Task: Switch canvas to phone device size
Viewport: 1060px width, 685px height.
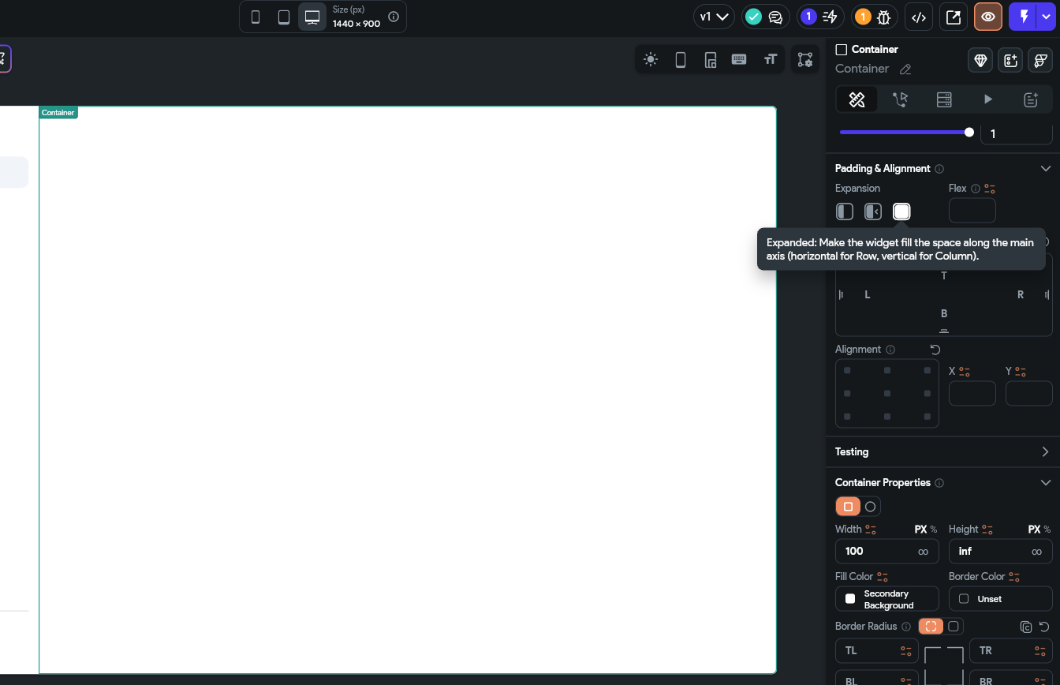Action: click(x=256, y=17)
